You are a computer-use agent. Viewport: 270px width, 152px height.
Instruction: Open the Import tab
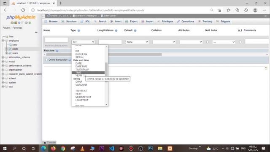click(x=147, y=22)
